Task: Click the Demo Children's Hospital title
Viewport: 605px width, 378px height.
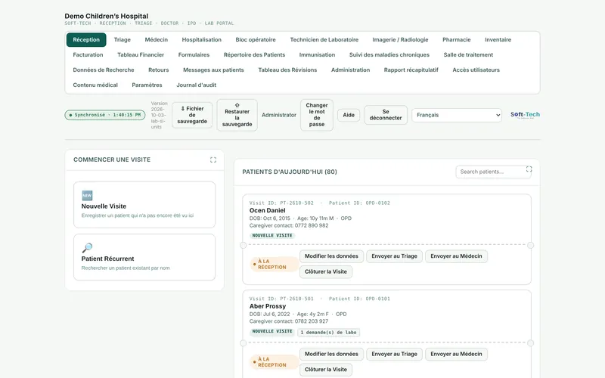Action: click(x=106, y=16)
